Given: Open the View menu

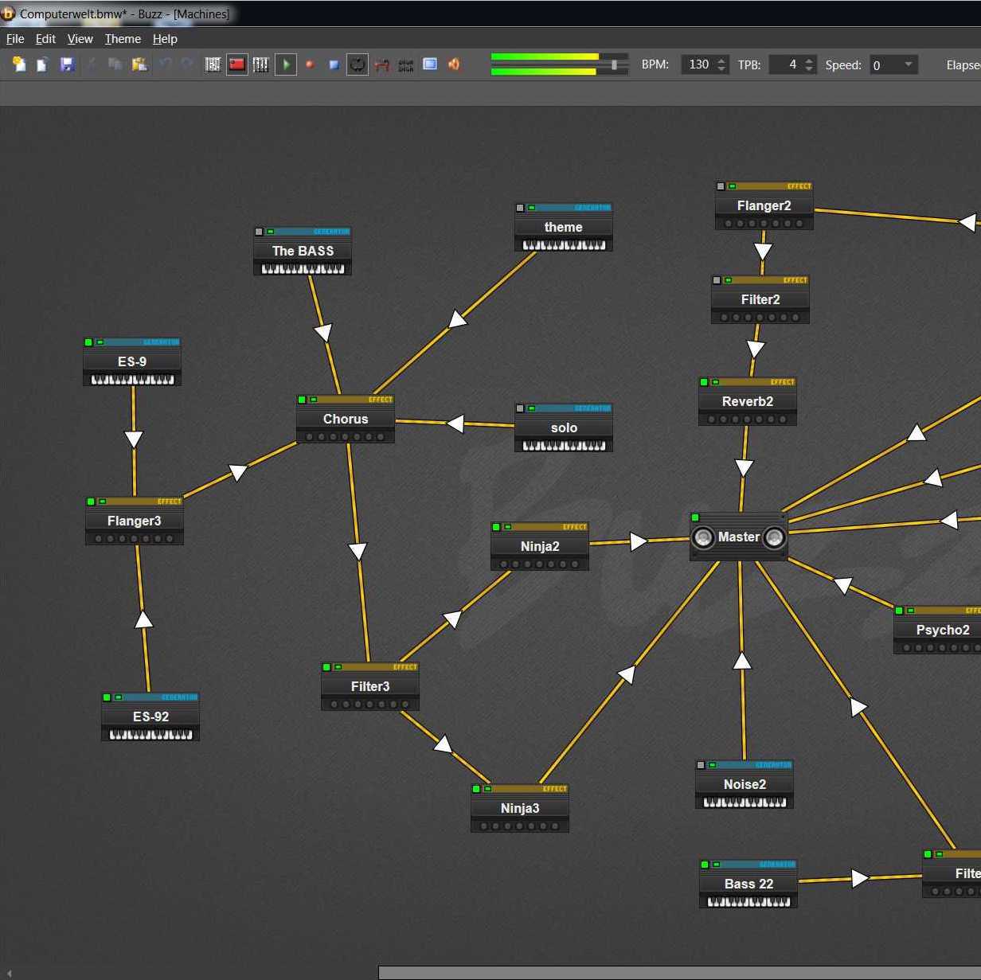Looking at the screenshot, I should coord(80,38).
